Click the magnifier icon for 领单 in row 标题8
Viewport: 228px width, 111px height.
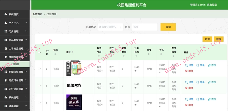[x=198, y=65]
